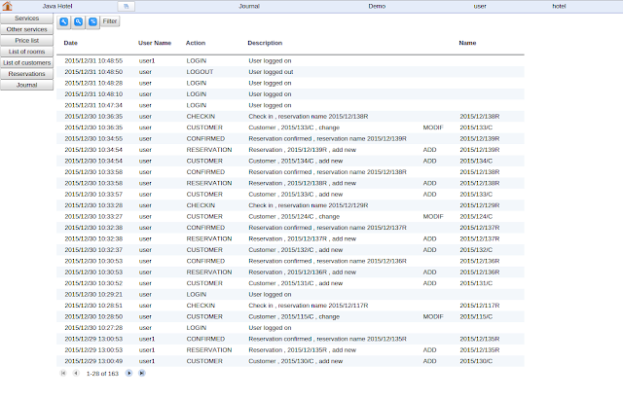The image size is (623, 400).
Task: Click the orange house home icon
Action: 7,6
